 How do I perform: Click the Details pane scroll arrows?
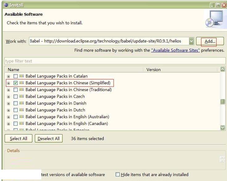point(222,159)
